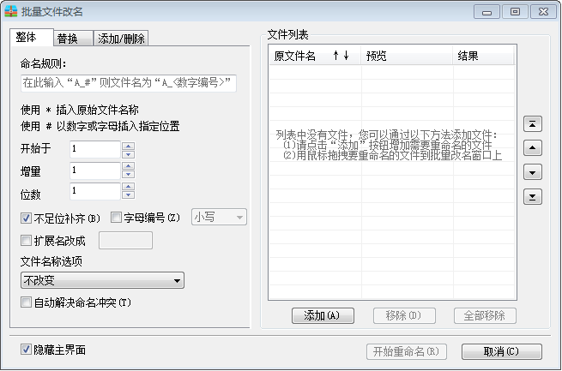
Task: Click the move-up arrow beside file list
Action: 533,148
